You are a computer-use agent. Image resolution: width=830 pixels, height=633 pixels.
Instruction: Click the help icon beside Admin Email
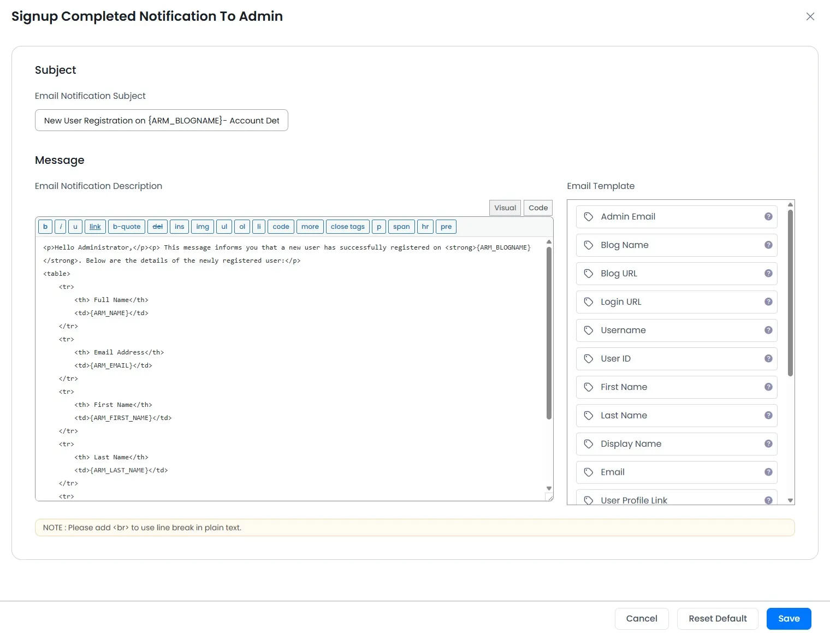pyautogui.click(x=768, y=217)
